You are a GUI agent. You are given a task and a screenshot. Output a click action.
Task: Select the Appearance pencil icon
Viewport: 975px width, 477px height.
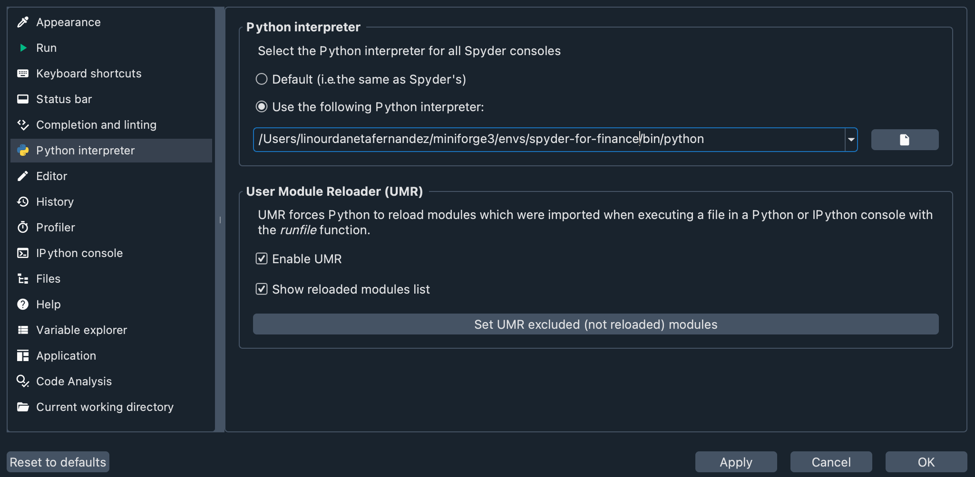(22, 22)
